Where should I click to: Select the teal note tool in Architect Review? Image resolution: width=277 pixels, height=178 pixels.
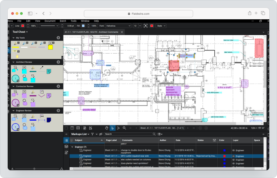coord(49,71)
